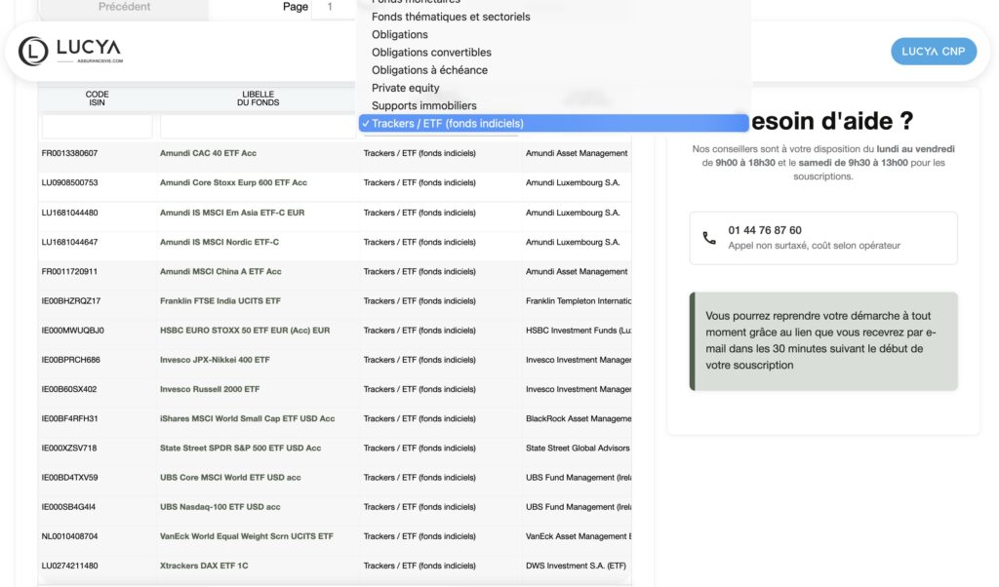Image resolution: width=999 pixels, height=587 pixels.
Task: Pick Fonds thématiques et sectoriels option
Action: [x=451, y=17]
